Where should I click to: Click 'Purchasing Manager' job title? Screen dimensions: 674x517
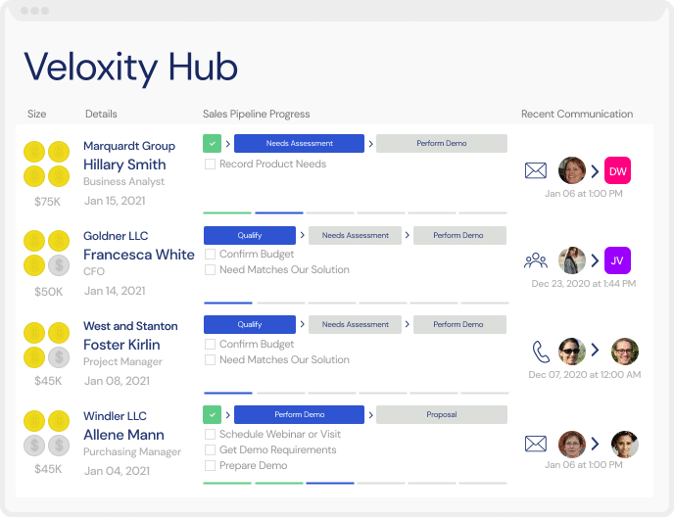132,452
